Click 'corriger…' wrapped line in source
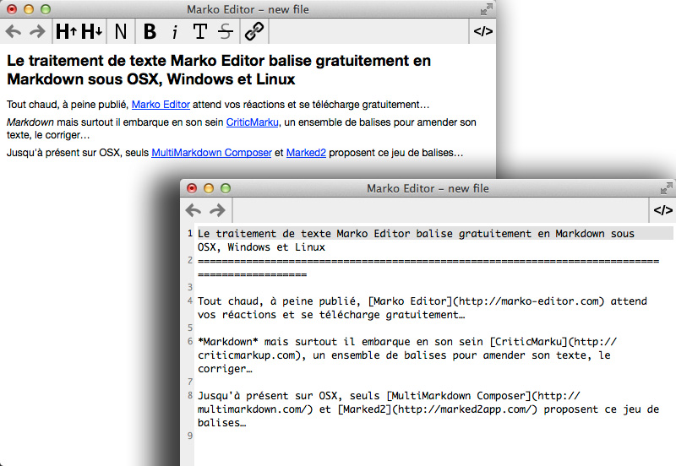This screenshot has height=466, width=676. click(x=225, y=369)
